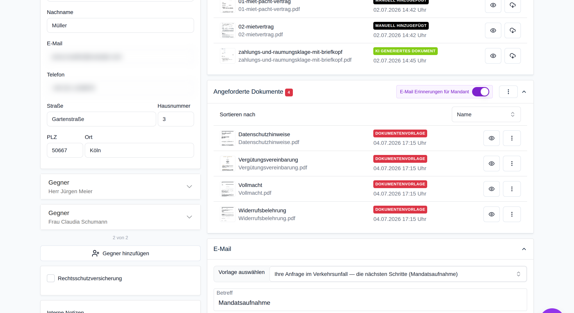The height and width of the screenshot is (313, 574).
Task: Click the file name 02-mietvertrag.pdf
Action: point(261,34)
